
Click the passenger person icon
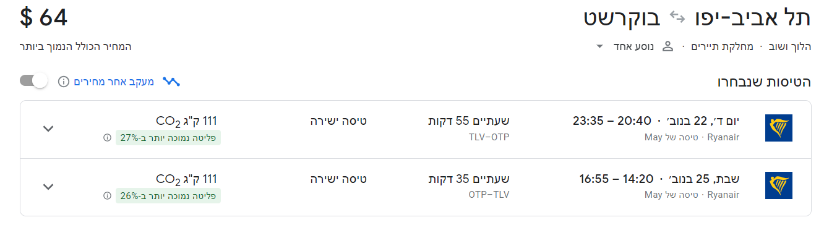(x=667, y=46)
